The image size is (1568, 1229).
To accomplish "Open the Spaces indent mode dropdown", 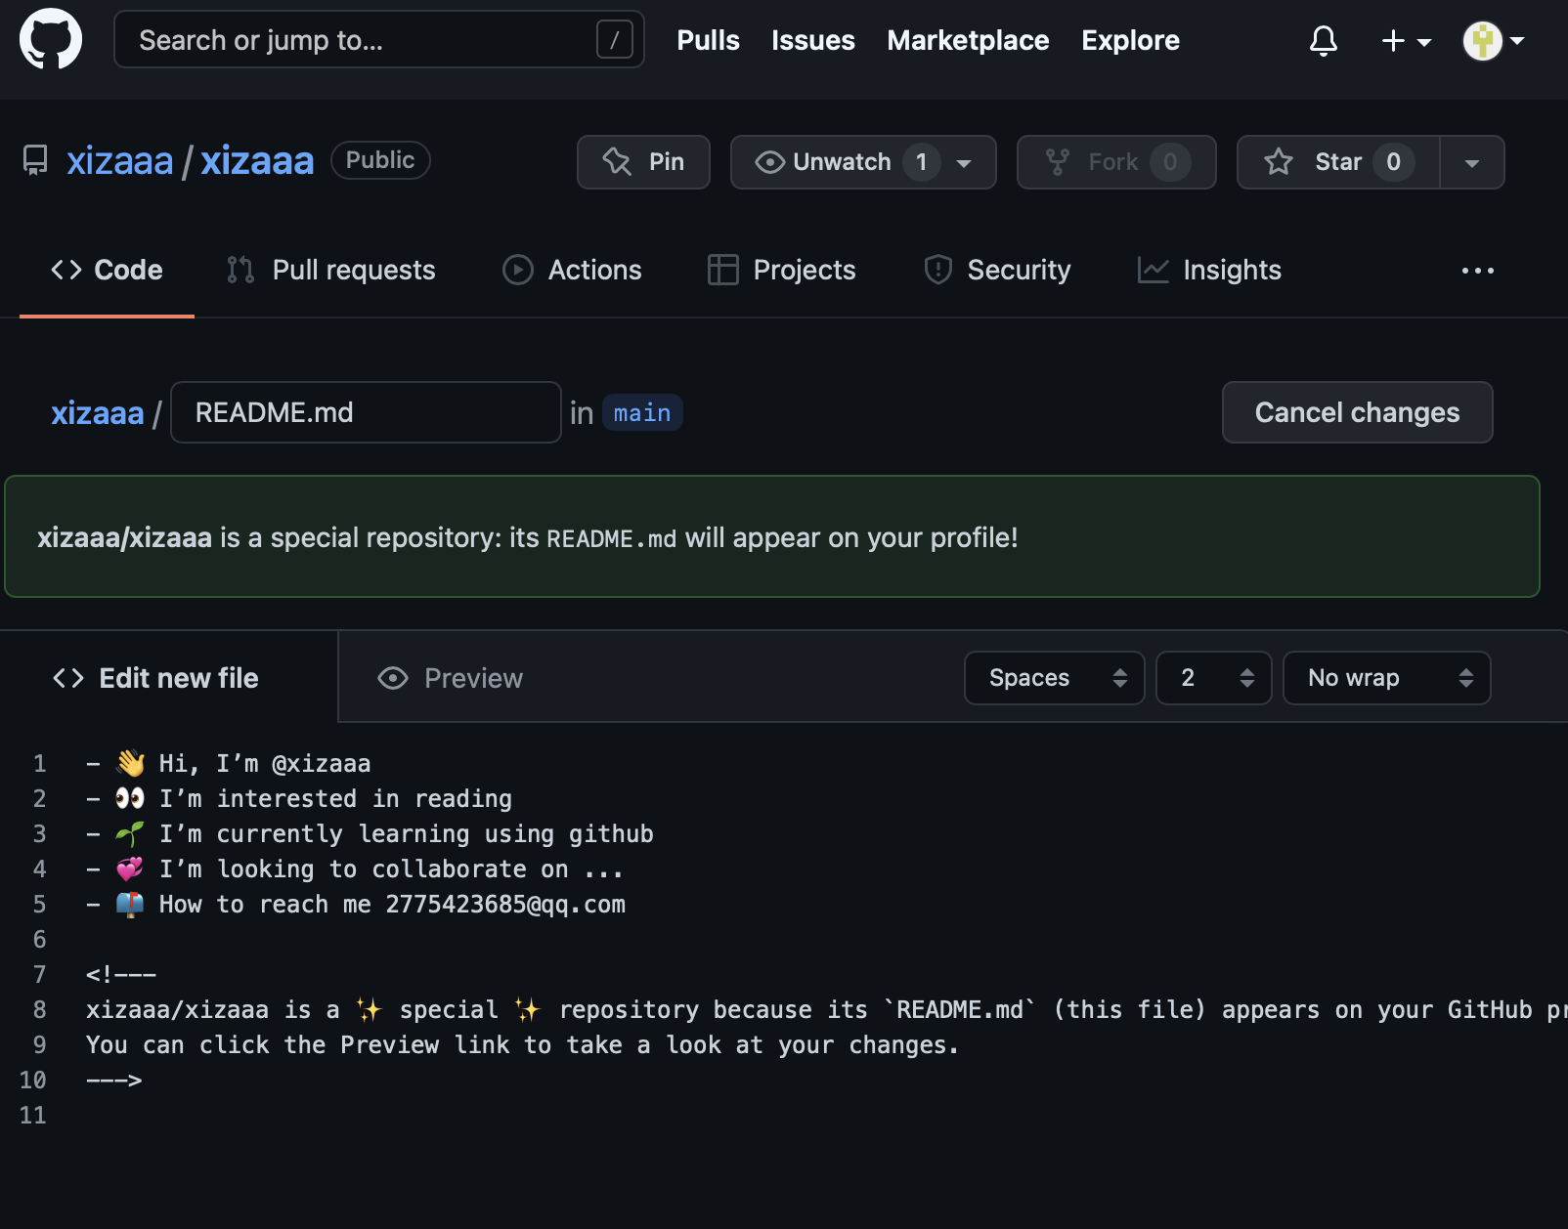I will click(1054, 678).
